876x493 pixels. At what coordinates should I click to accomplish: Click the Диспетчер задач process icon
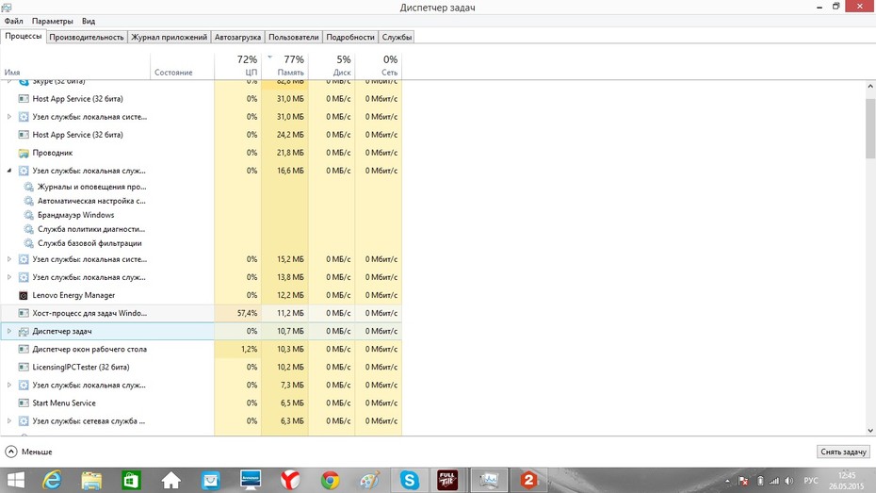tap(24, 332)
